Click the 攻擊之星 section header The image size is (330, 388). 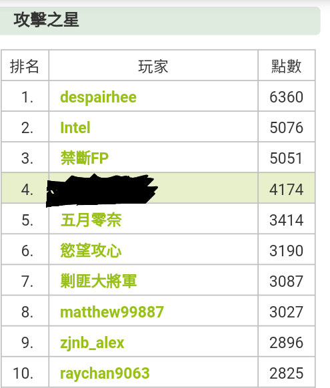[46, 20]
